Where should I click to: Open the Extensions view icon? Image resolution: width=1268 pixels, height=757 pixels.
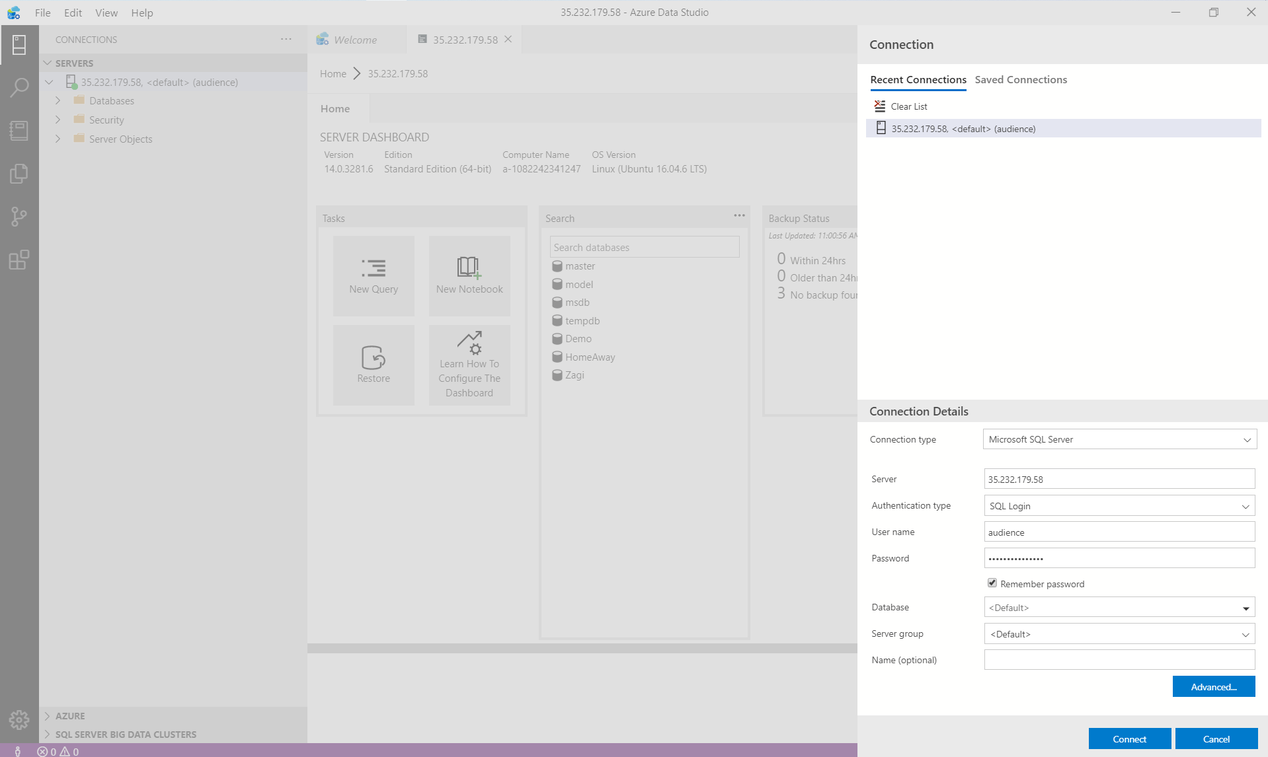point(19,260)
